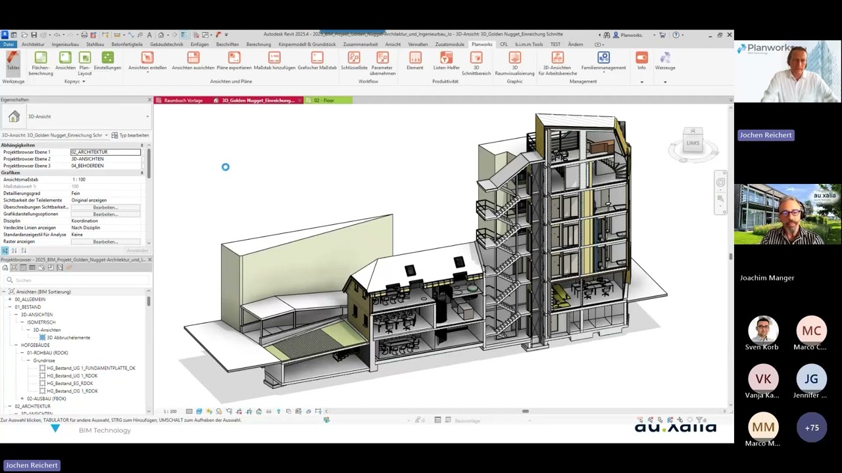
Task: Collapse the HOFGEBÄUDE tree node
Action: [x=16, y=345]
